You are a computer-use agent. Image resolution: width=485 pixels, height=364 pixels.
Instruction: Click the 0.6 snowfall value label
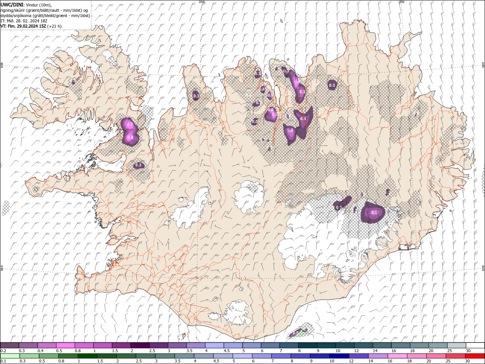[271, 110]
